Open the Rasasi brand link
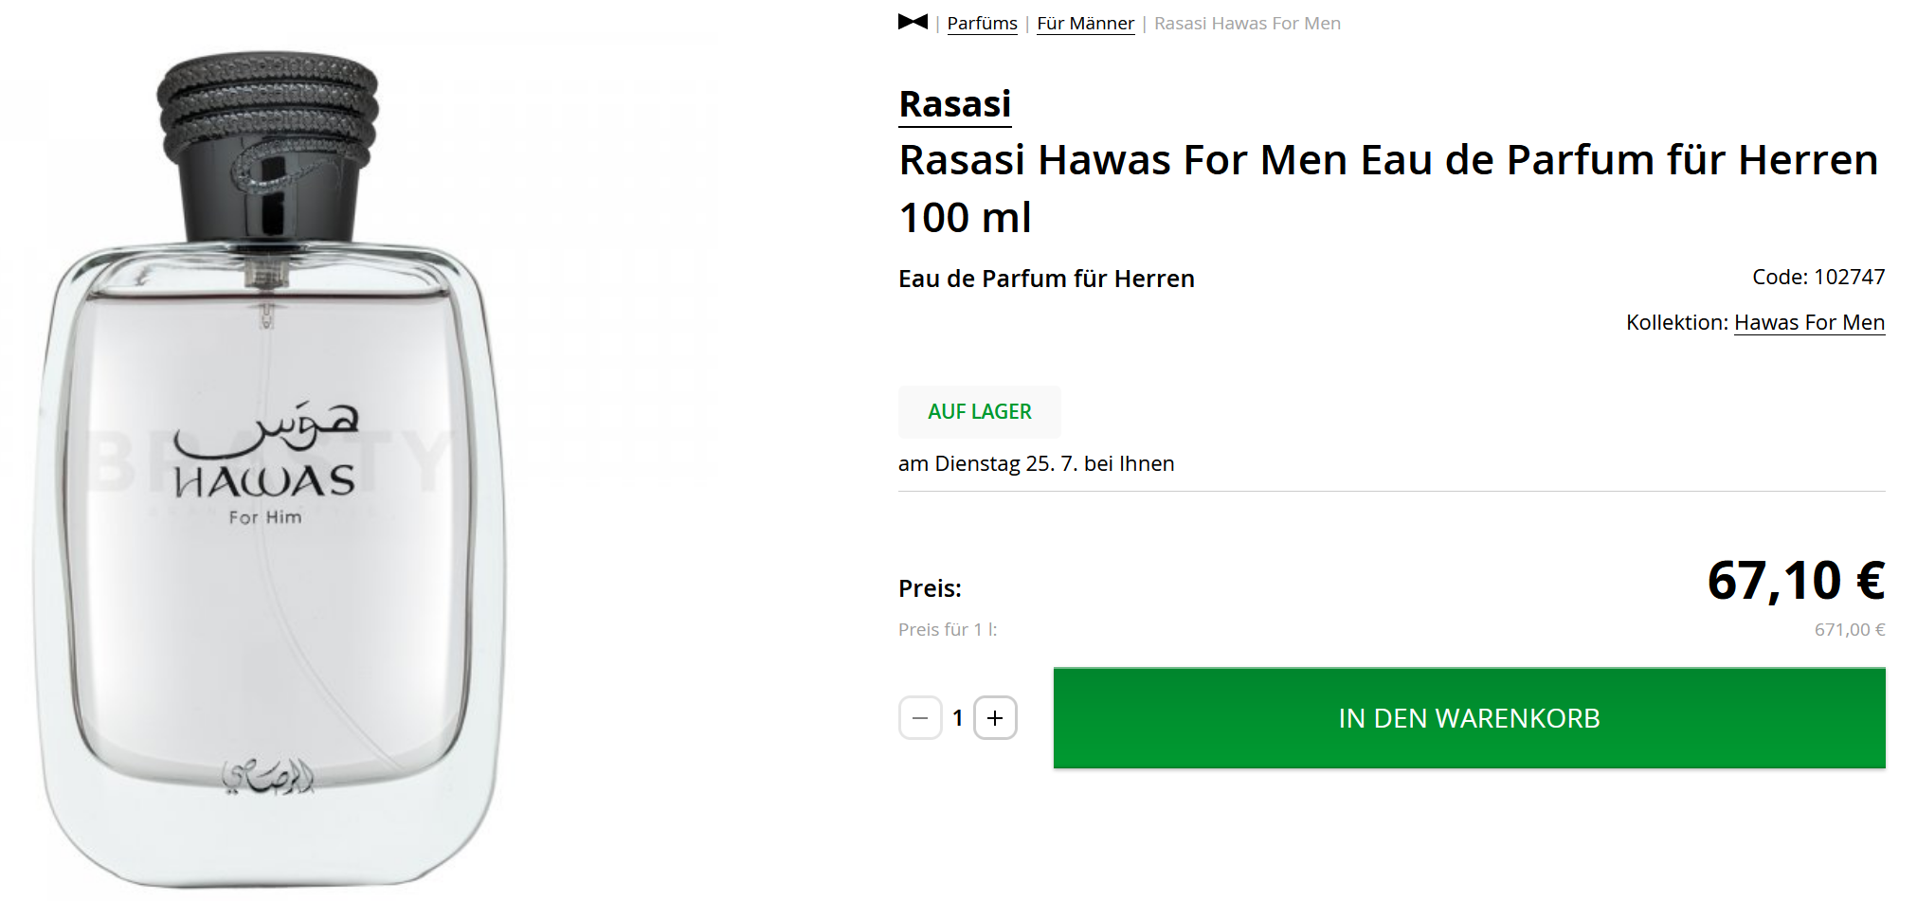 [954, 104]
